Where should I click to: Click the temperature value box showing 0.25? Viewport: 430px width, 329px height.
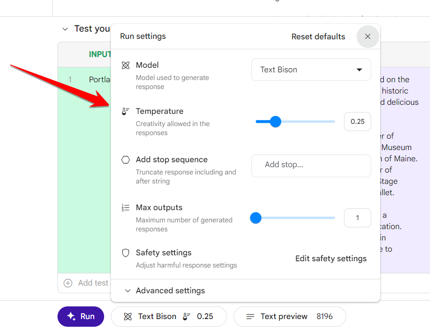(357, 122)
